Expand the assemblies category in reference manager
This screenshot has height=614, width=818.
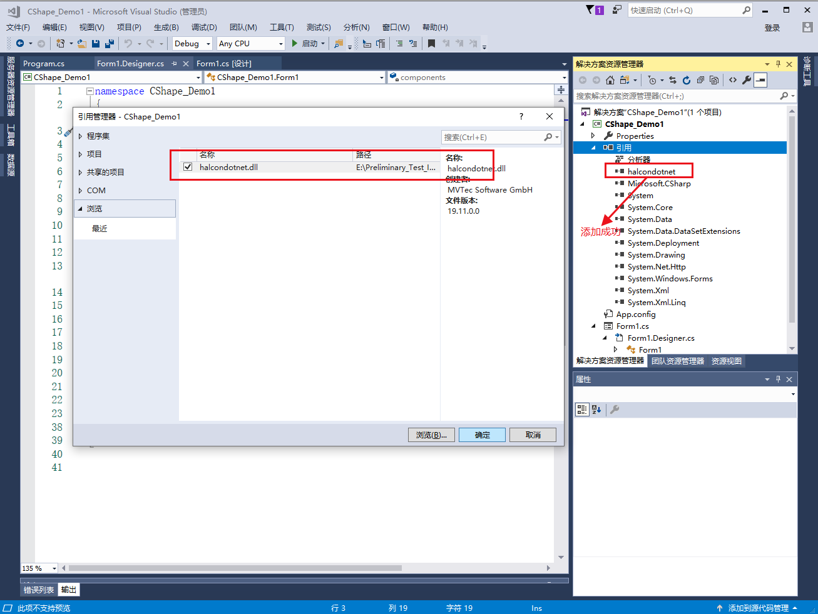pyautogui.click(x=81, y=136)
